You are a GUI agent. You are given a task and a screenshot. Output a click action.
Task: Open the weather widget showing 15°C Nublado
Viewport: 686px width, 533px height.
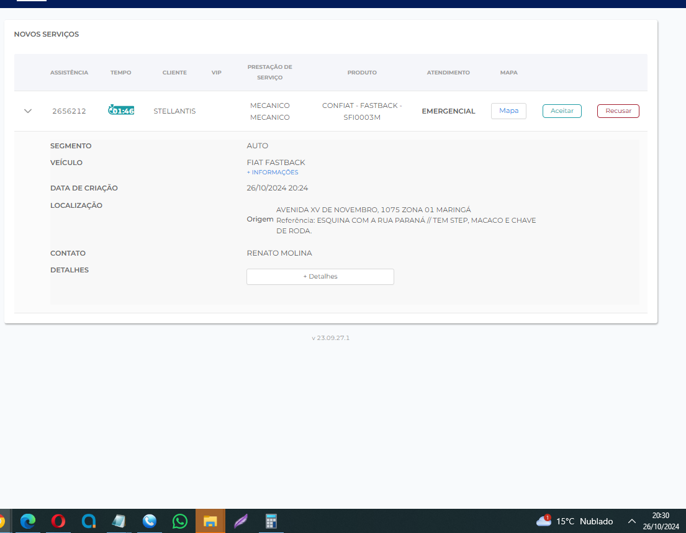(574, 521)
